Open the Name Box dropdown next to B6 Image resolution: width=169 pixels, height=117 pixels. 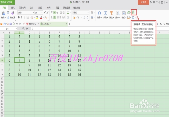pyautogui.click(x=16, y=29)
